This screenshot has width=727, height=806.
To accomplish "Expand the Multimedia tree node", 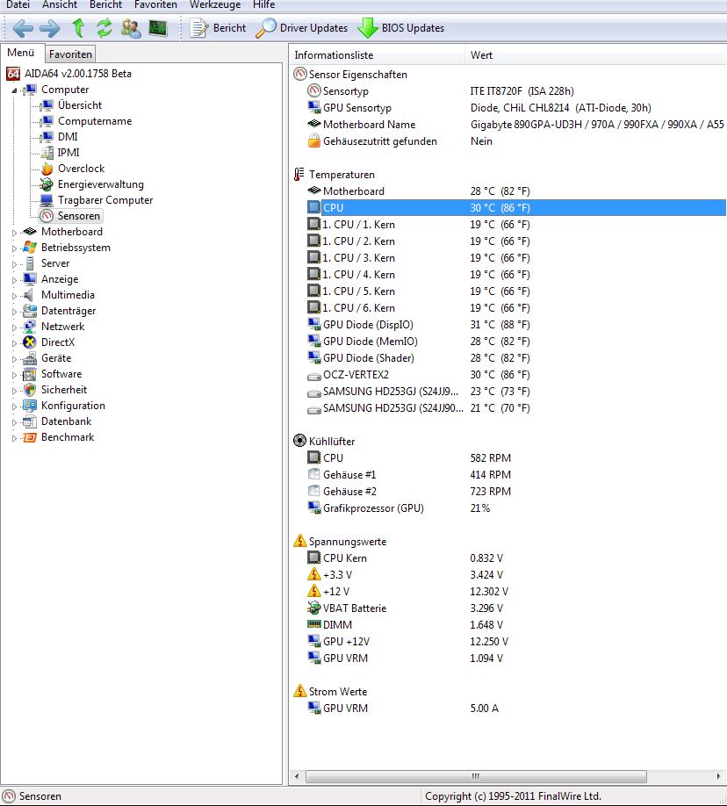I will pos(14,296).
